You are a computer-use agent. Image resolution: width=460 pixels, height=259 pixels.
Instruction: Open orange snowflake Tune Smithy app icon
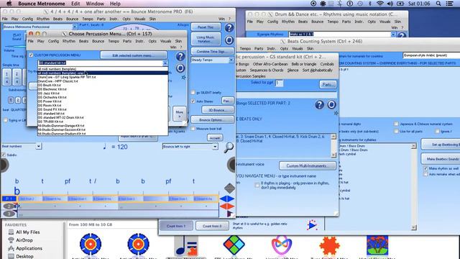[329, 245]
